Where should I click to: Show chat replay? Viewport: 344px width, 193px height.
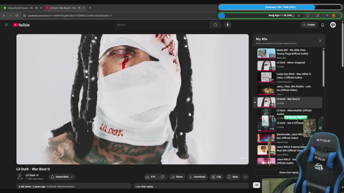(x=289, y=172)
